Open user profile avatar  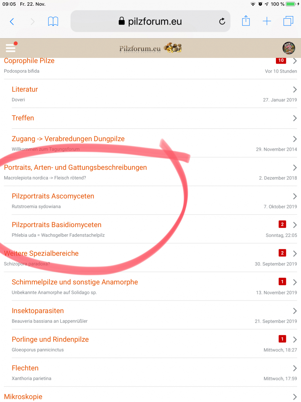point(289,48)
